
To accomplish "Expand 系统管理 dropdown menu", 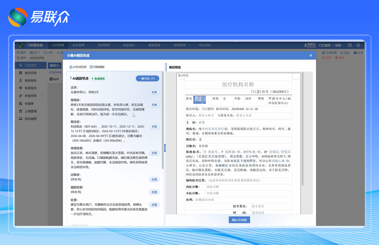I will click(x=182, y=45).
